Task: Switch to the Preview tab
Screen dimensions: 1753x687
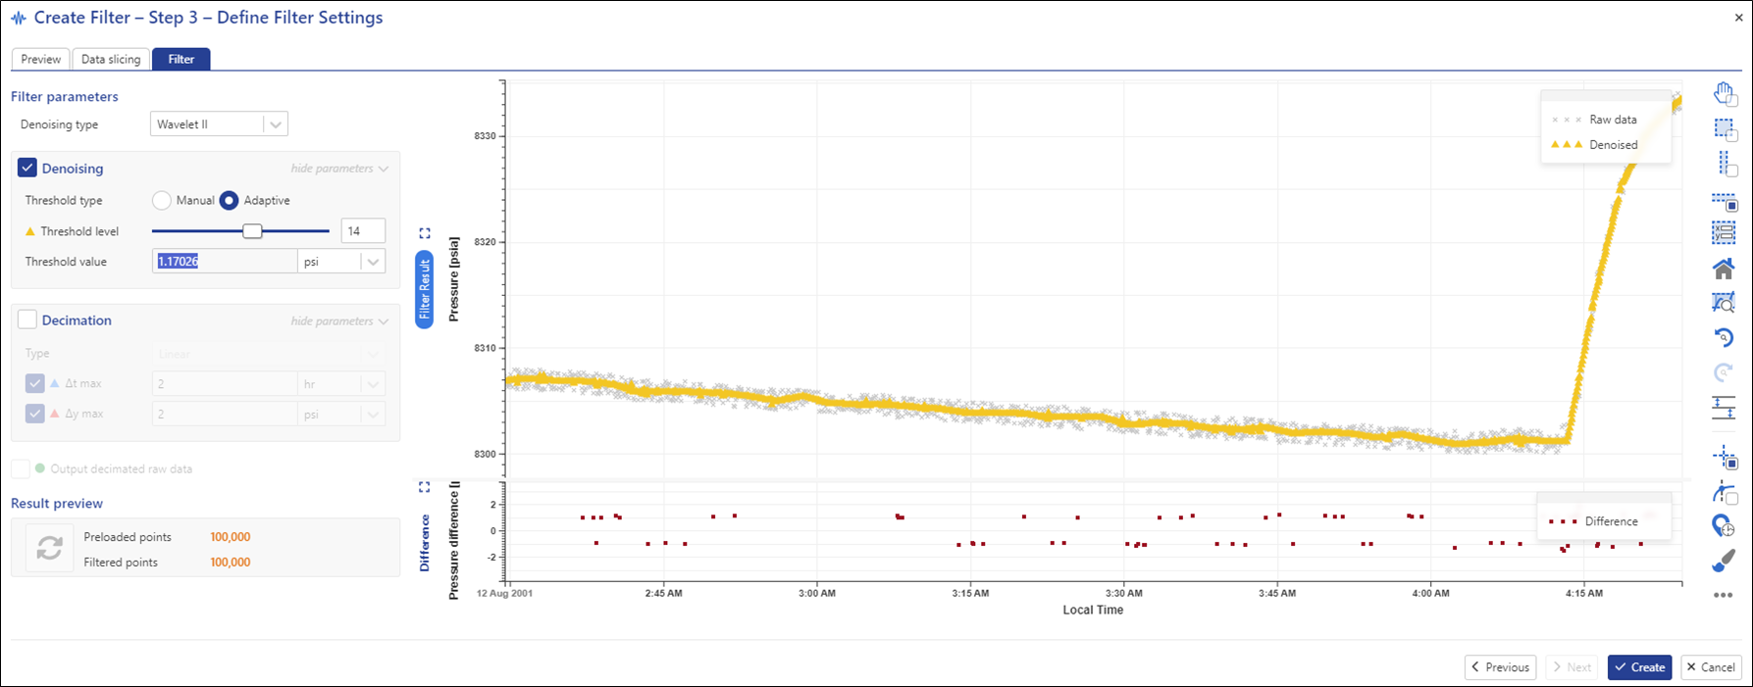Action: tap(41, 59)
